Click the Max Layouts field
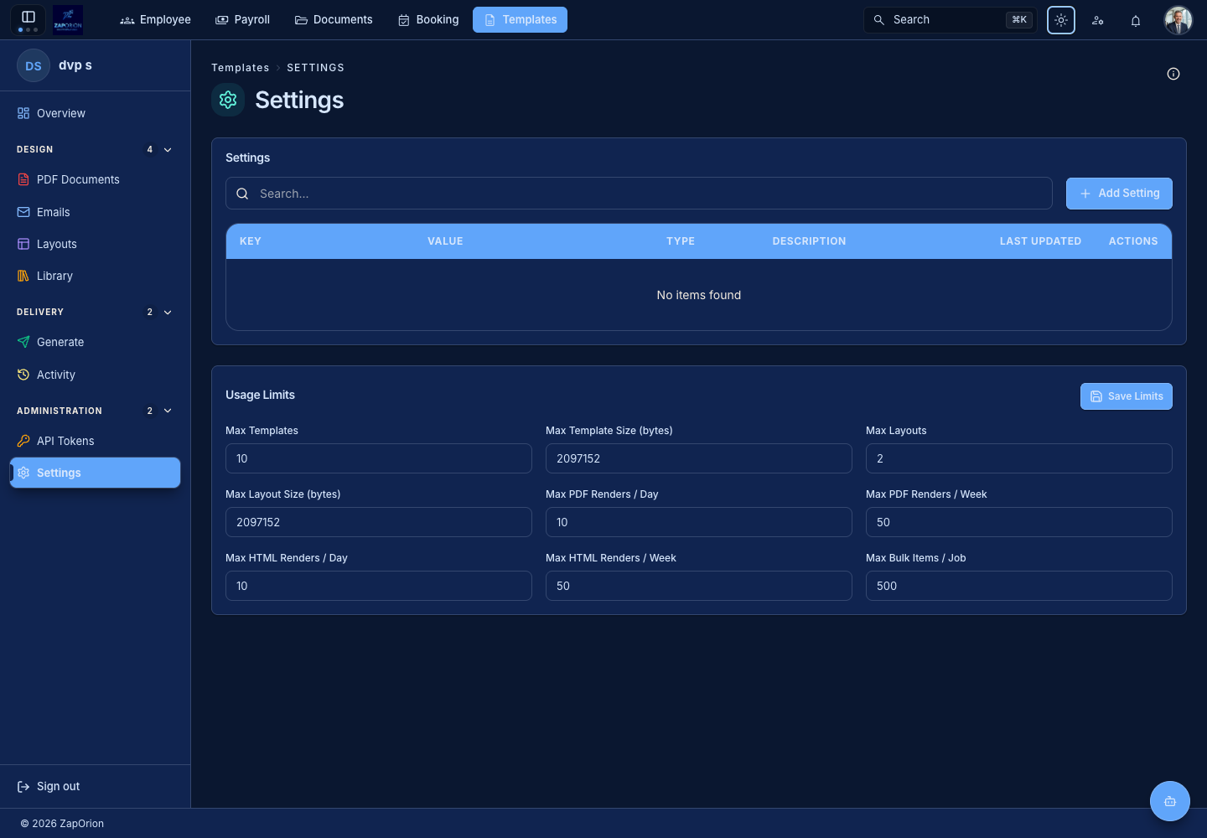 tap(1019, 458)
